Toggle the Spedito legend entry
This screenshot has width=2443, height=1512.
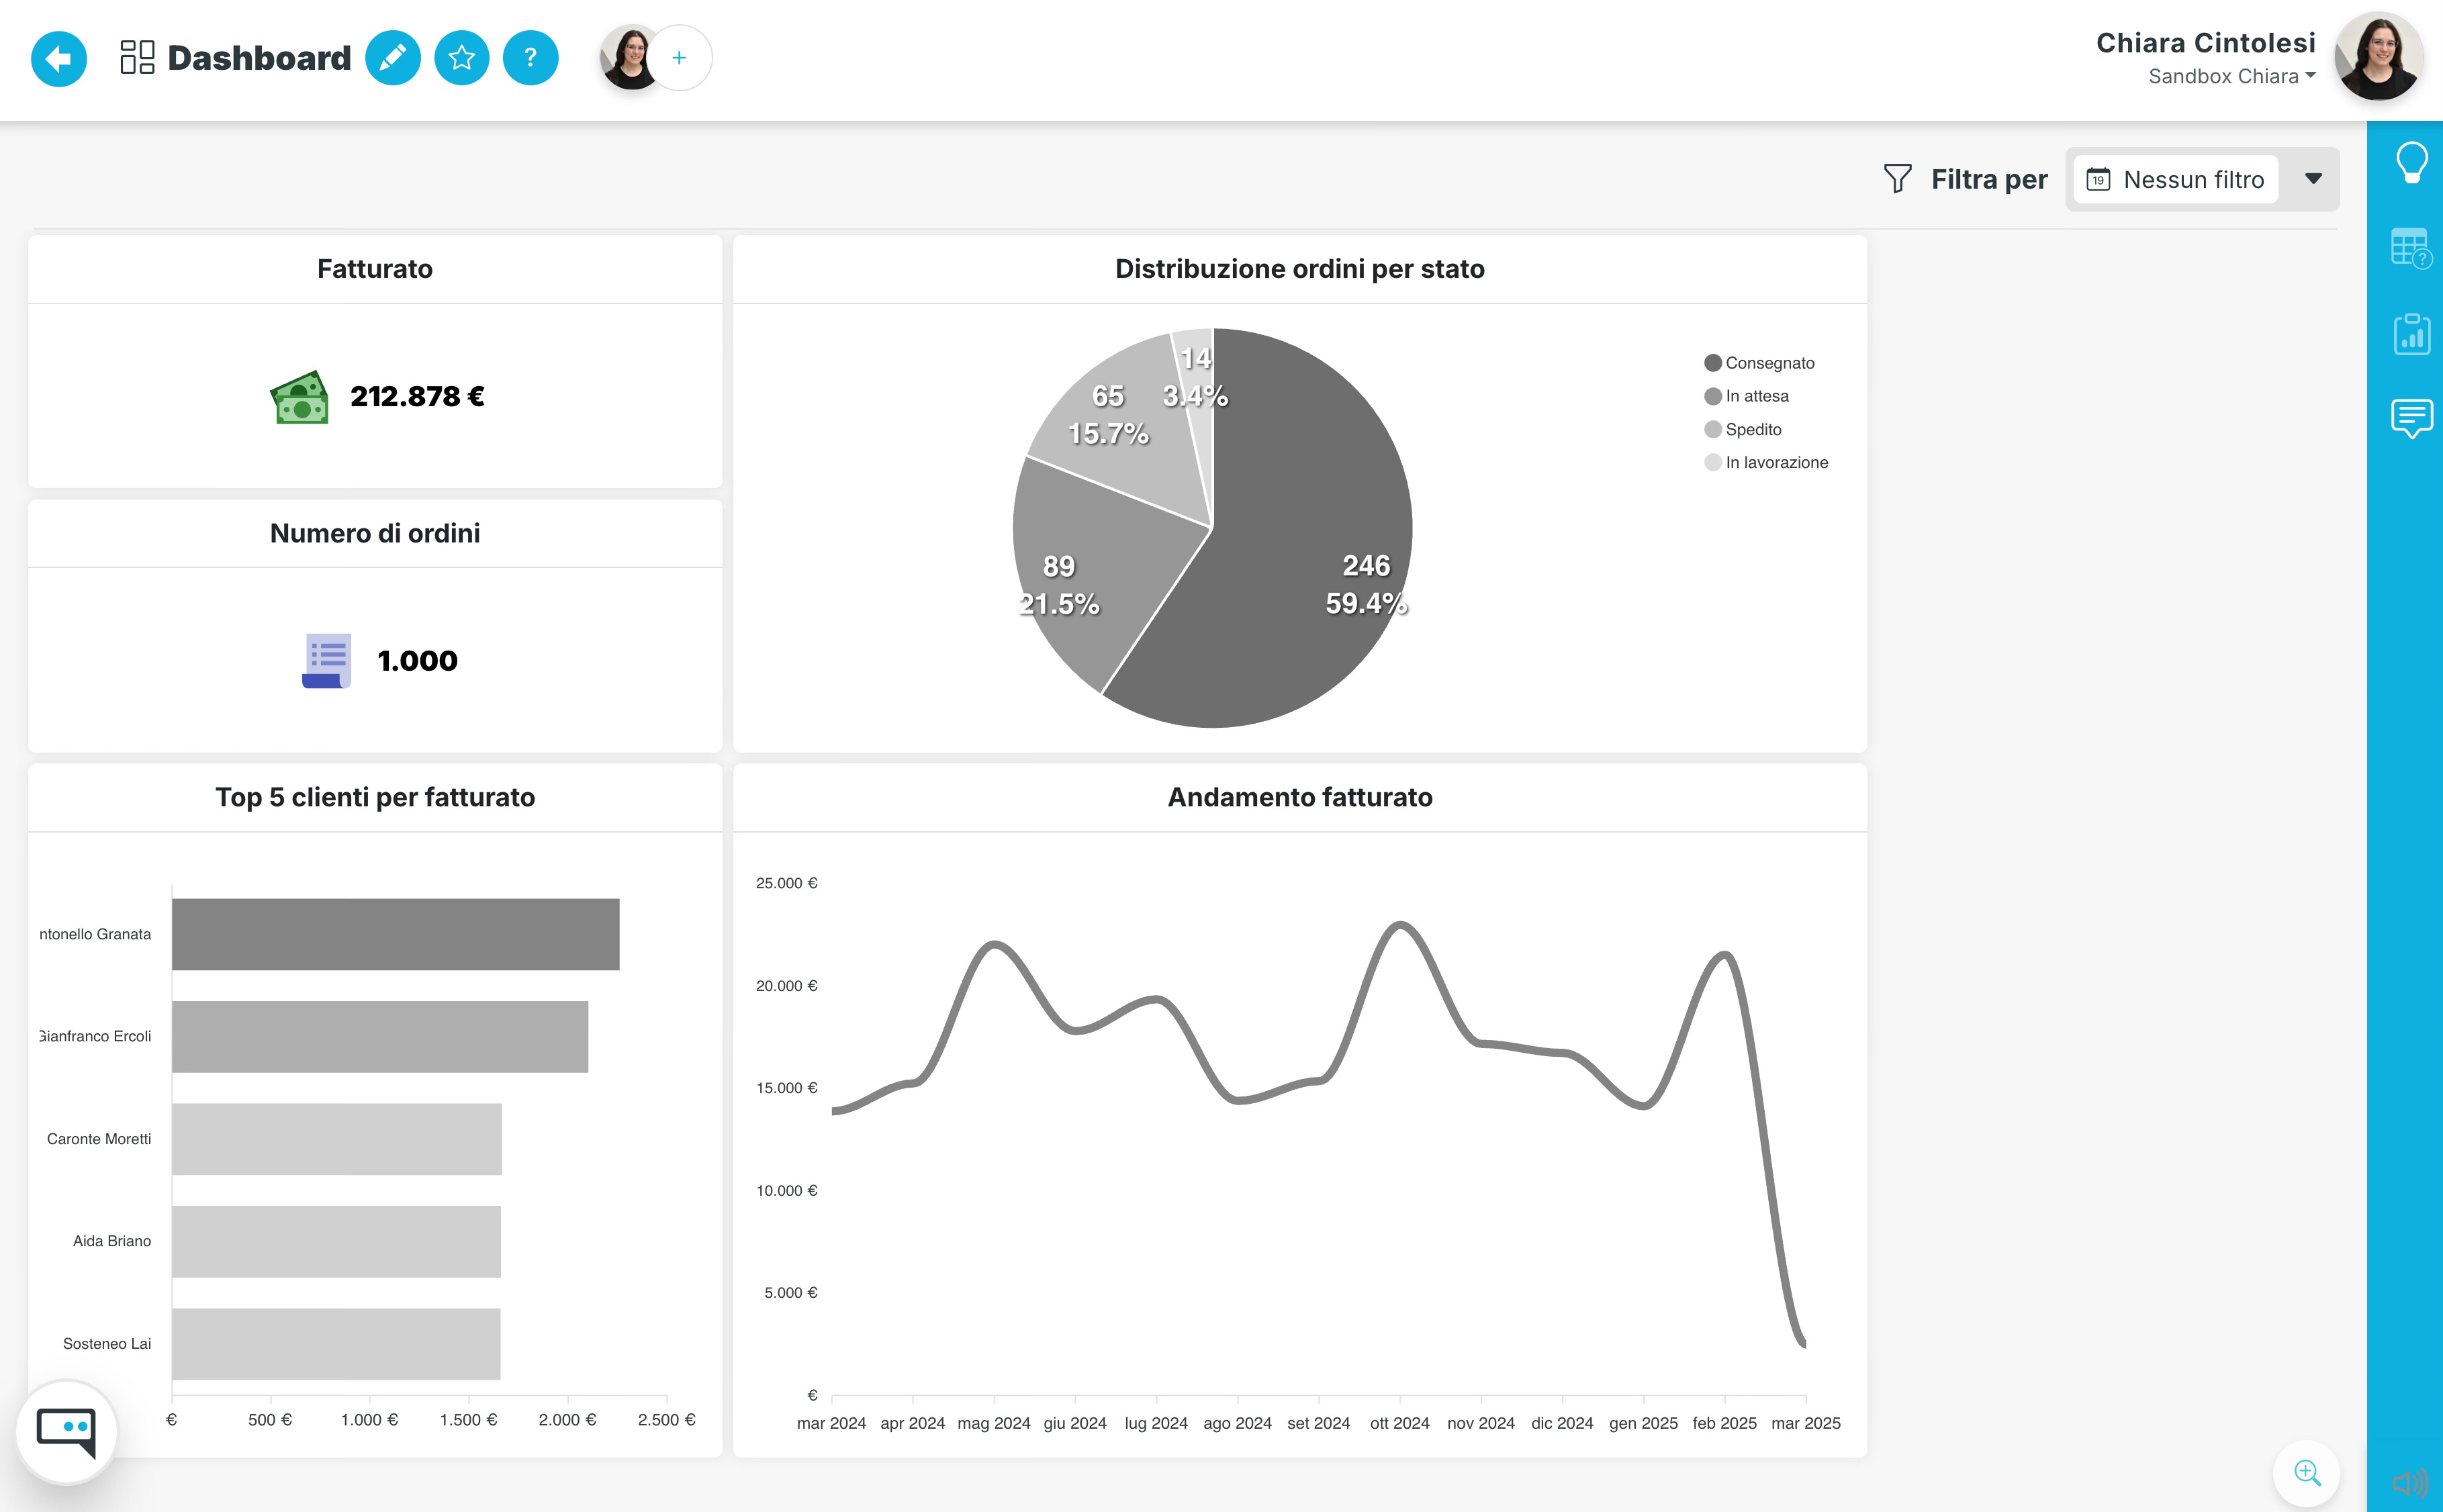pos(1752,429)
